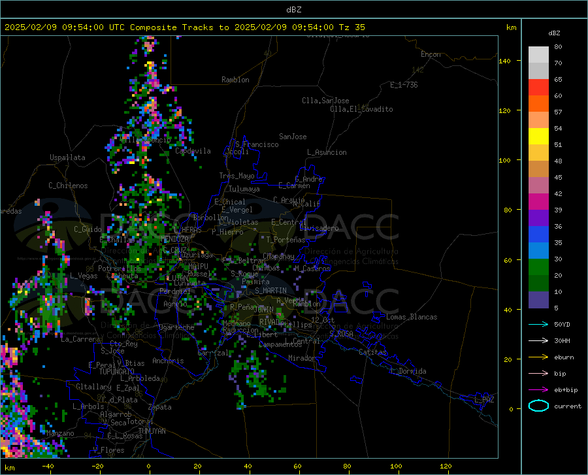Screen dimensions: 588x475
Task: Click the -40 tick on the bottom axis
Action: click(x=48, y=467)
